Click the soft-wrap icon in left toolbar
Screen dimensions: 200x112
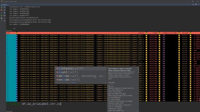pyautogui.click(x=4, y=7)
